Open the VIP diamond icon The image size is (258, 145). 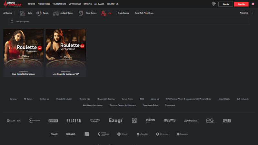[213, 4]
